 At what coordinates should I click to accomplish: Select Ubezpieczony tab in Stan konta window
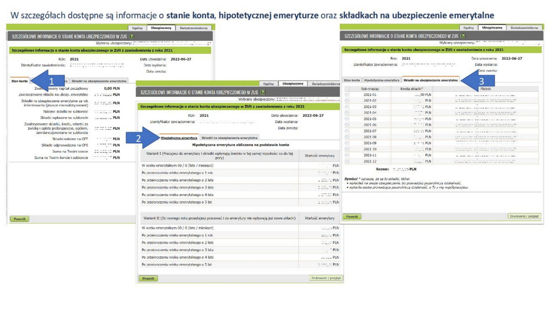click(161, 28)
